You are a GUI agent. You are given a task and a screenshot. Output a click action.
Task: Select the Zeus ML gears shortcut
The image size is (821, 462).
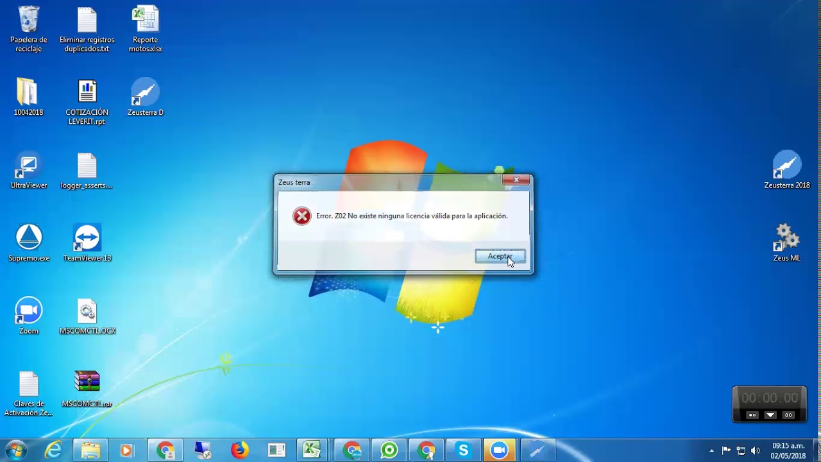[787, 243]
